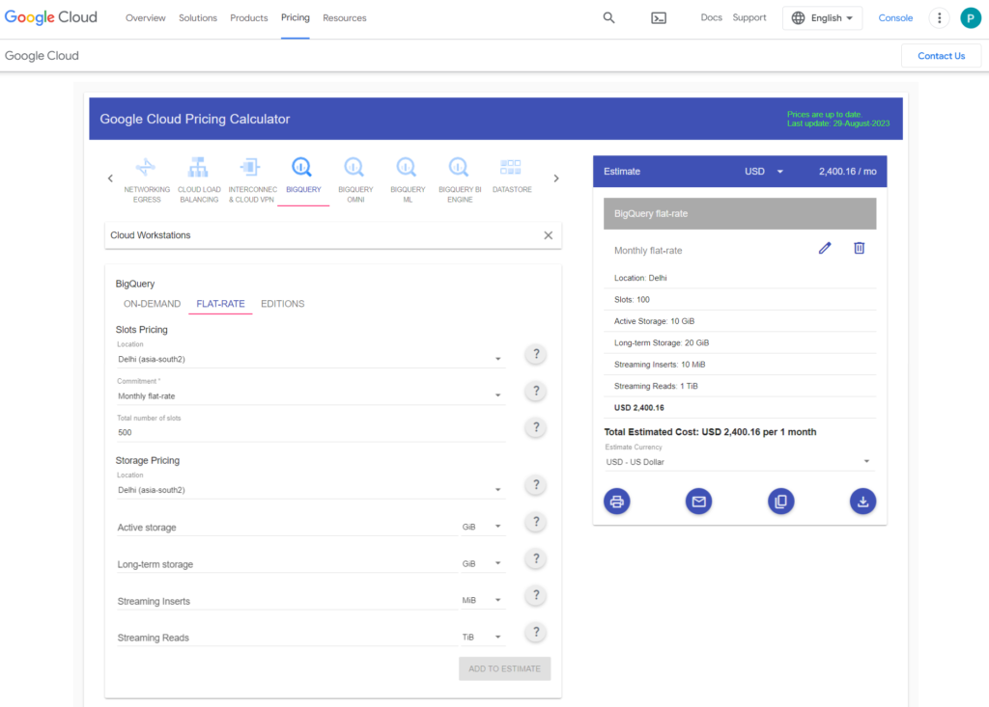Open the Estimate Currency USD - US Dollar dropdown

[739, 462]
